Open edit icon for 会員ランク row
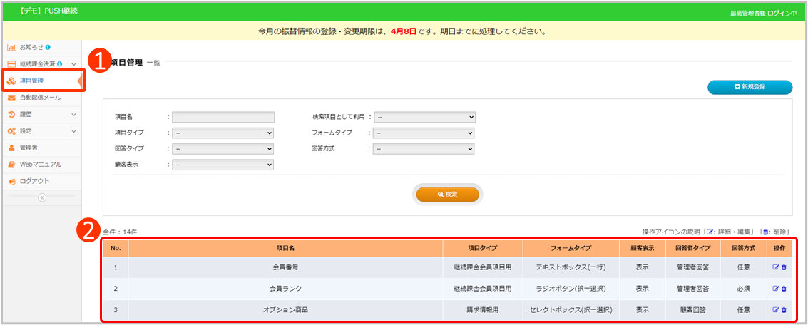 pos(775,289)
